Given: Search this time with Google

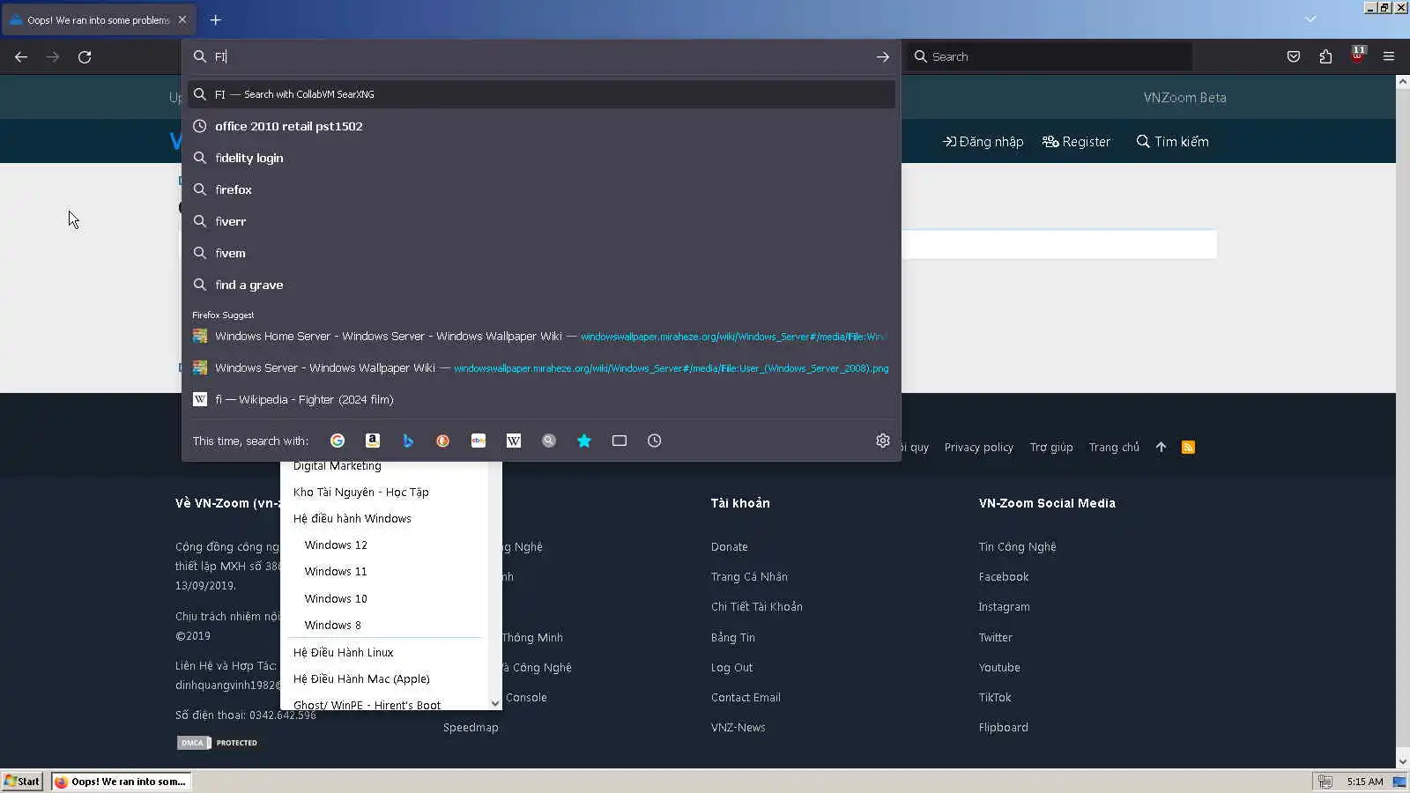Looking at the screenshot, I should (338, 441).
